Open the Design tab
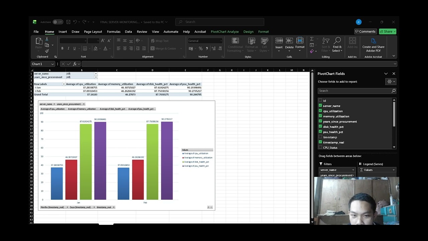The width and height of the screenshot is (428, 241). [x=248, y=31]
